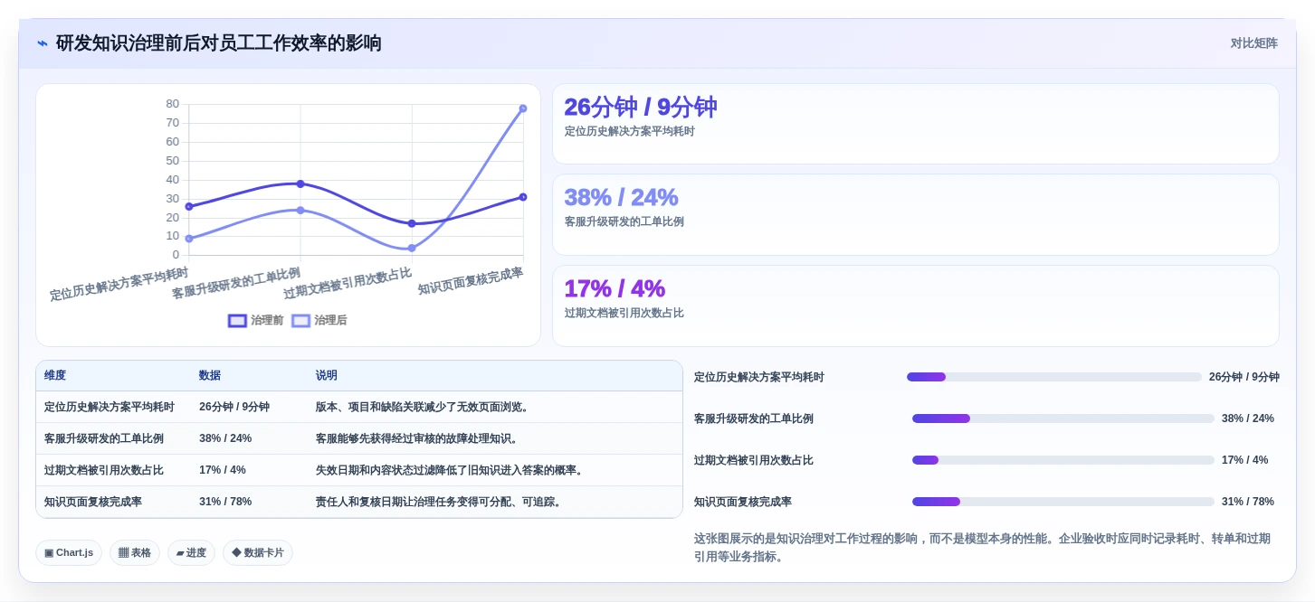This screenshot has width=1315, height=602.
Task: Click the 治理后 data point at 24
Action: (x=300, y=210)
